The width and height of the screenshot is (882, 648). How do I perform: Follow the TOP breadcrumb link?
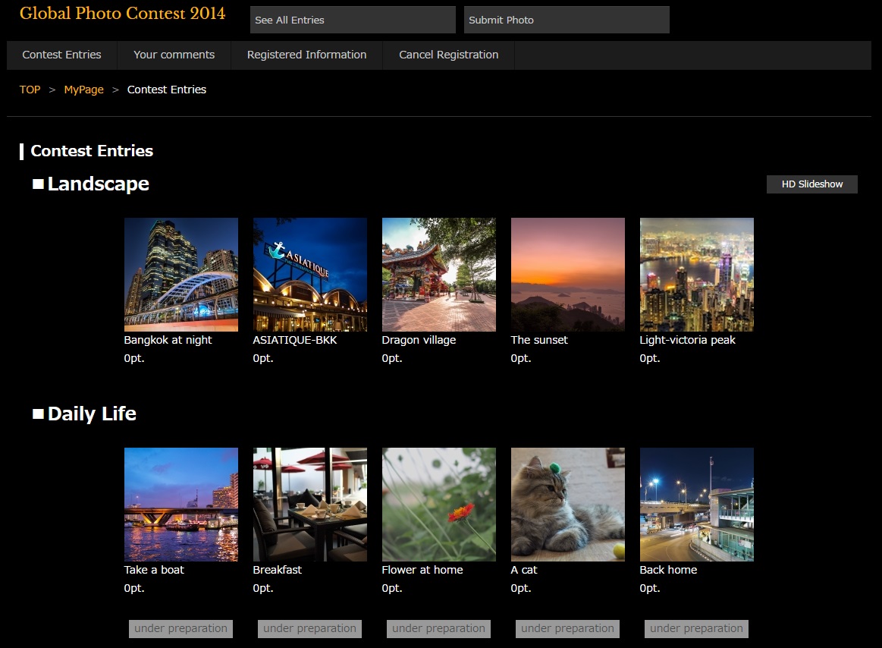click(x=30, y=90)
